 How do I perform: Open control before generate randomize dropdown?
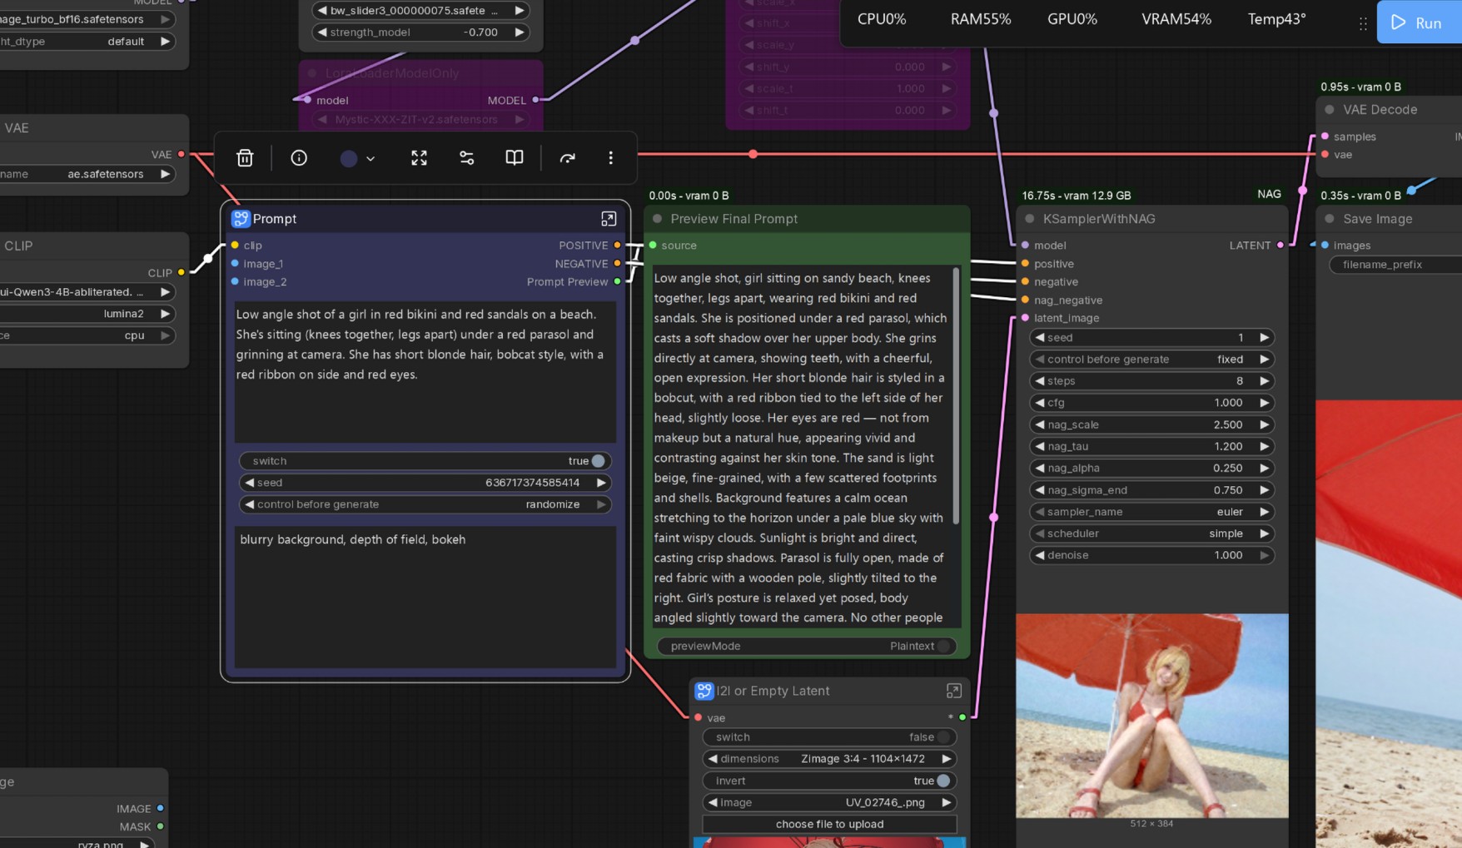pos(425,504)
